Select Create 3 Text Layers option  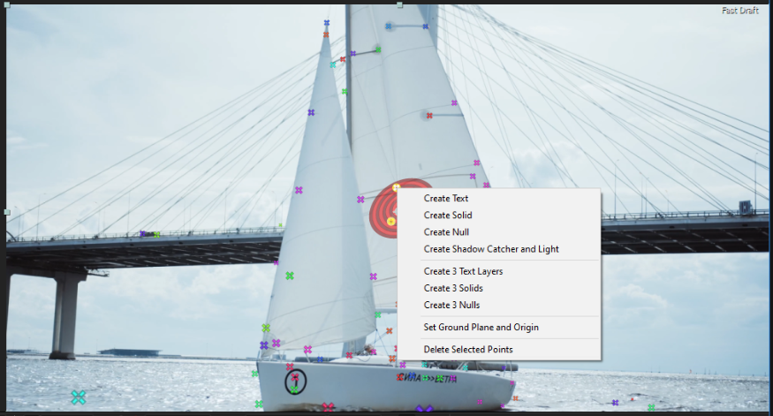click(463, 271)
